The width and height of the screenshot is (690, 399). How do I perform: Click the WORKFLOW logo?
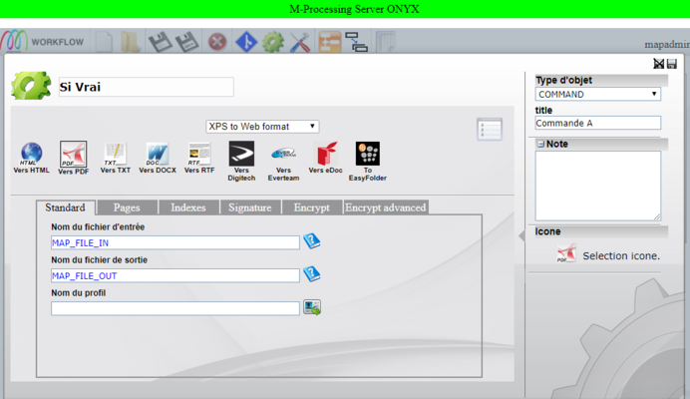pos(42,42)
